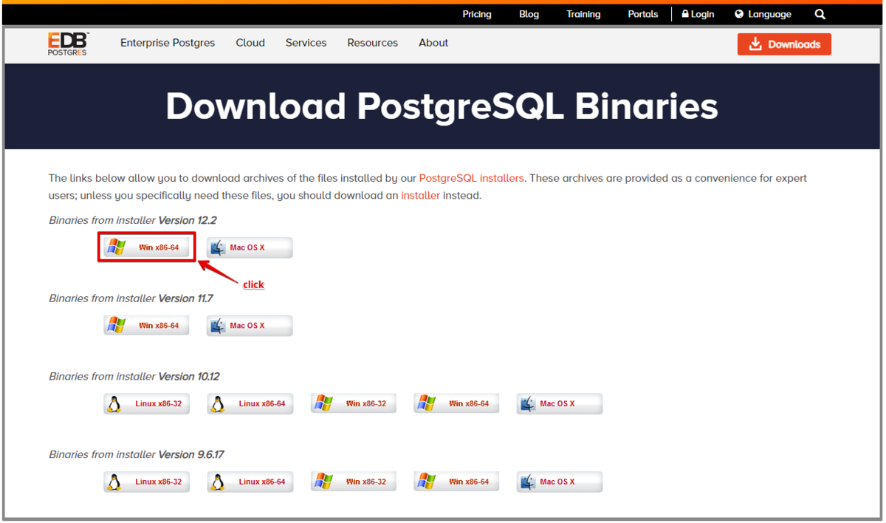886x523 pixels.
Task: Click 'Binaries from installer Version 9.6.17' text
Action: pos(137,454)
